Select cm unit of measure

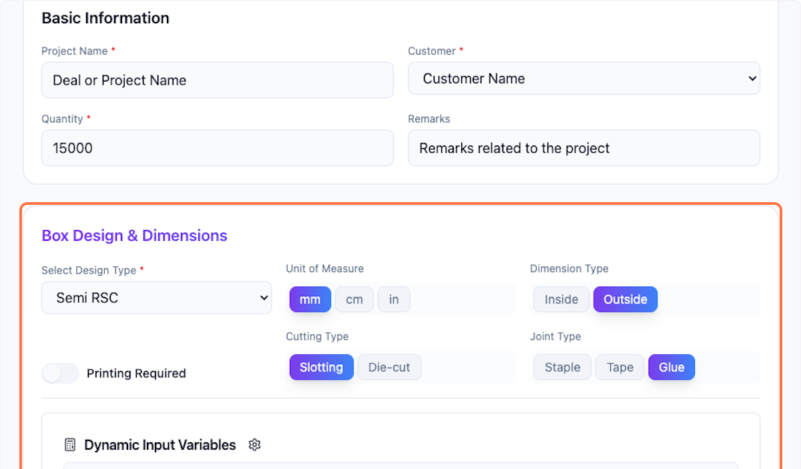354,300
